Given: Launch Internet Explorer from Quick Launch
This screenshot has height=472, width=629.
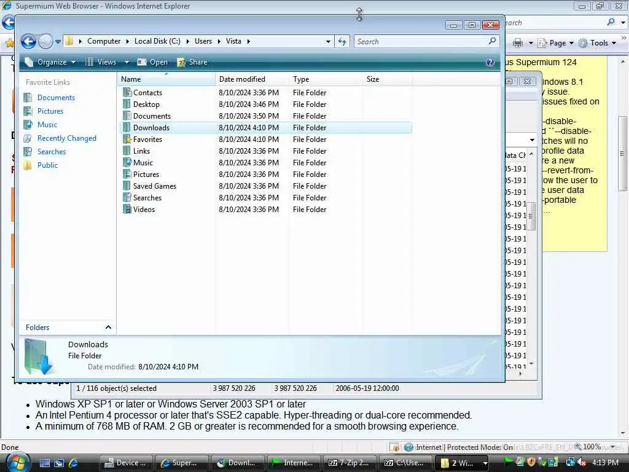Looking at the screenshot, I should point(74,463).
